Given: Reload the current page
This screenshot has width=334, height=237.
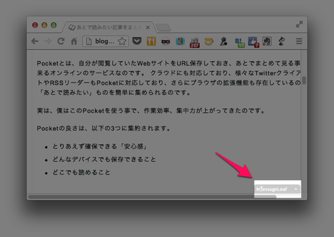Looking at the screenshot, I should pyautogui.click(x=61, y=41).
